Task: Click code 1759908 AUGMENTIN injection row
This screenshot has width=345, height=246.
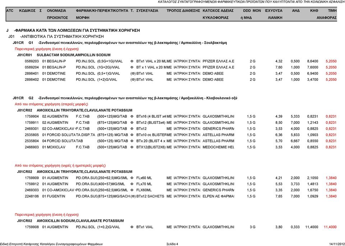Action: [180, 227]
